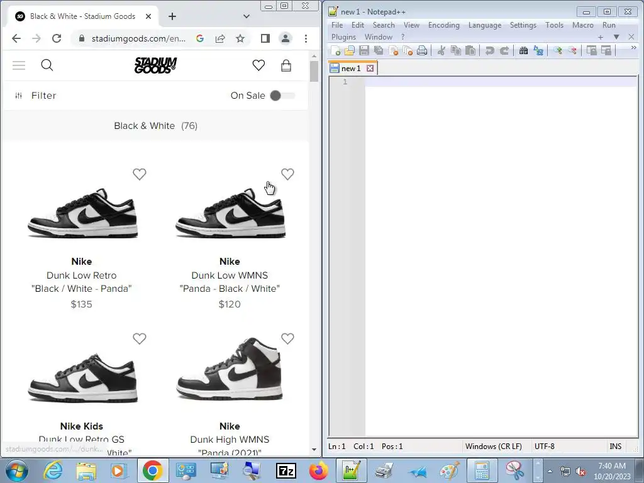Click the Dunk Low Retro product title
Screen dimensions: 644x483
click(81, 282)
